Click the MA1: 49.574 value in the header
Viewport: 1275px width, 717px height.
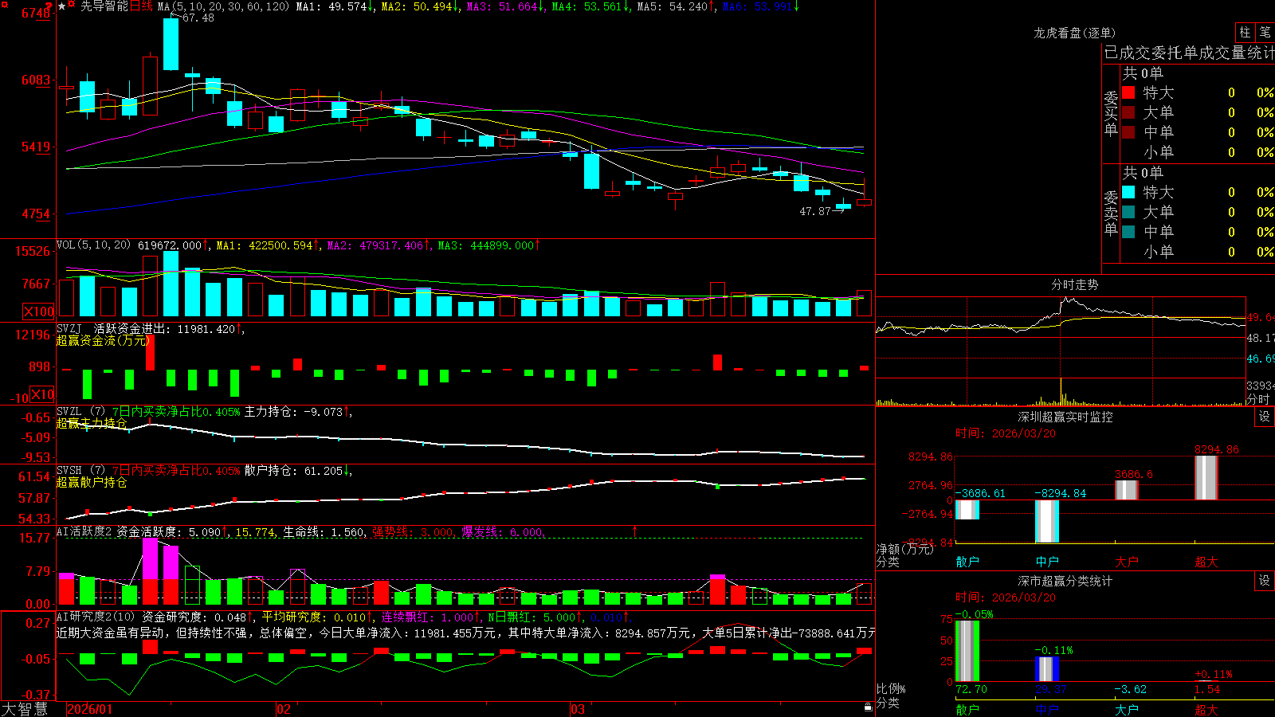pos(334,6)
